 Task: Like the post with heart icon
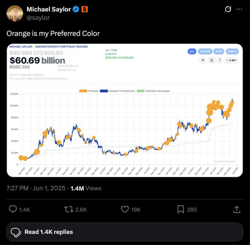[x=125, y=209]
